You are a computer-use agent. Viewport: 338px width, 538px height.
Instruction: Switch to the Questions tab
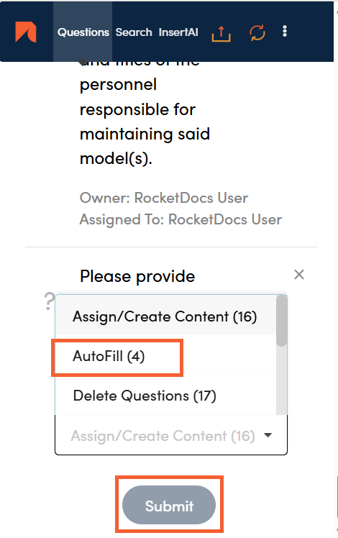tap(83, 32)
